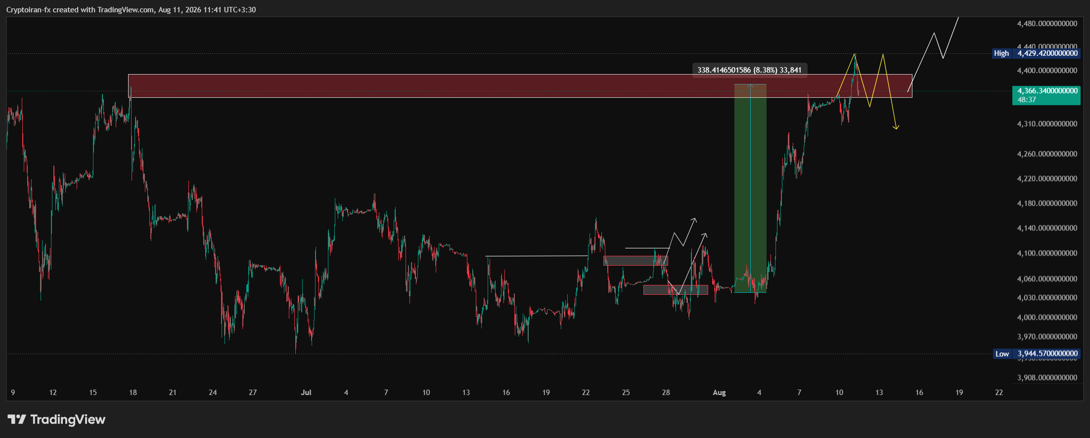Image resolution: width=1090 pixels, height=438 pixels.
Task: Click the 4,310.0000000000 price axis label
Action: 1047,124
